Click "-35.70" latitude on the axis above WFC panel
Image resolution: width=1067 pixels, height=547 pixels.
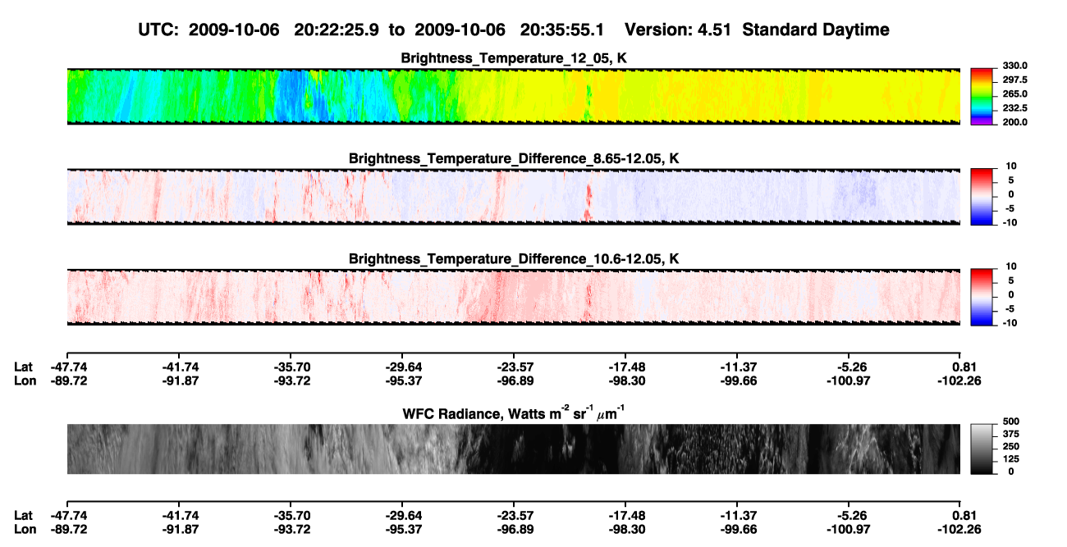[292, 367]
